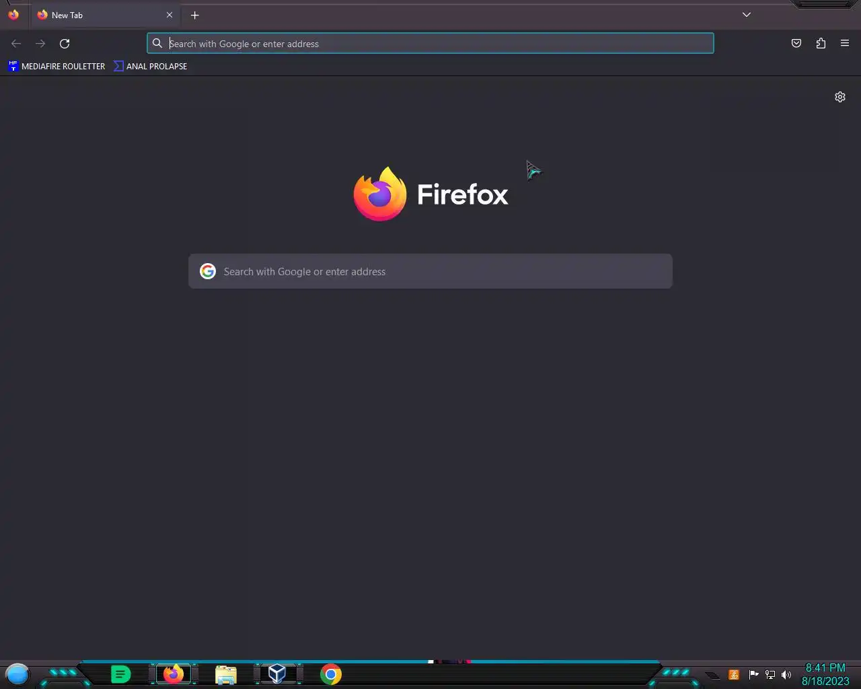The width and height of the screenshot is (861, 689).
Task: Select the Firefox taskbar icon
Action: tap(174, 674)
